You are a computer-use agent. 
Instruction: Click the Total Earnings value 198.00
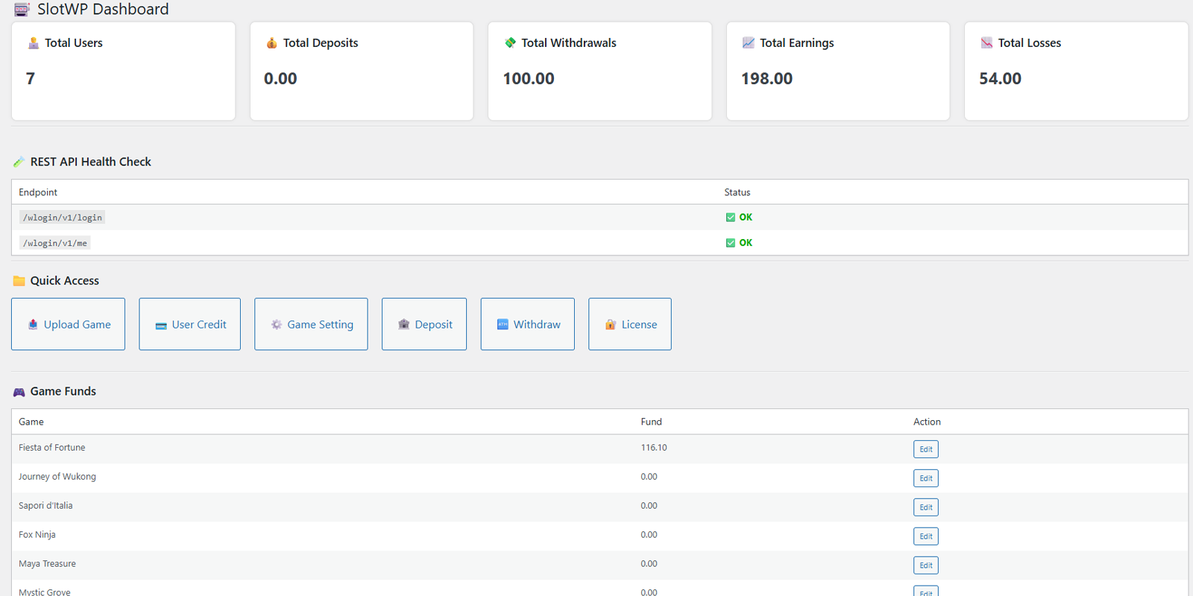pos(767,79)
